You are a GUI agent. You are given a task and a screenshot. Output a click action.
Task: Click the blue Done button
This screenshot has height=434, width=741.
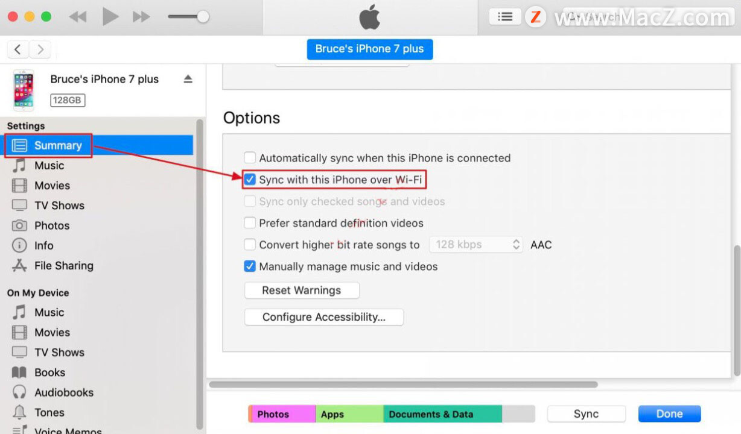[x=670, y=414]
